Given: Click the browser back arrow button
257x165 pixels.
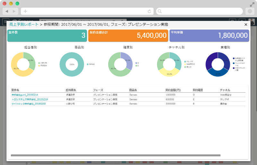Looking at the screenshot, I should [7, 11].
